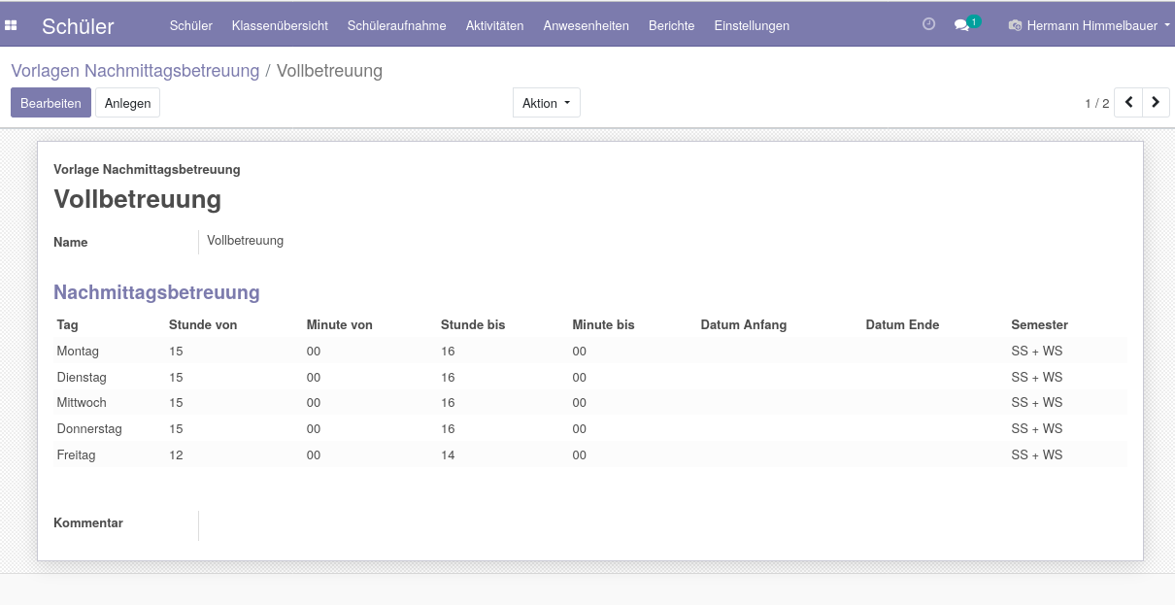
Task: Click the Minute von column header
Action: (340, 324)
